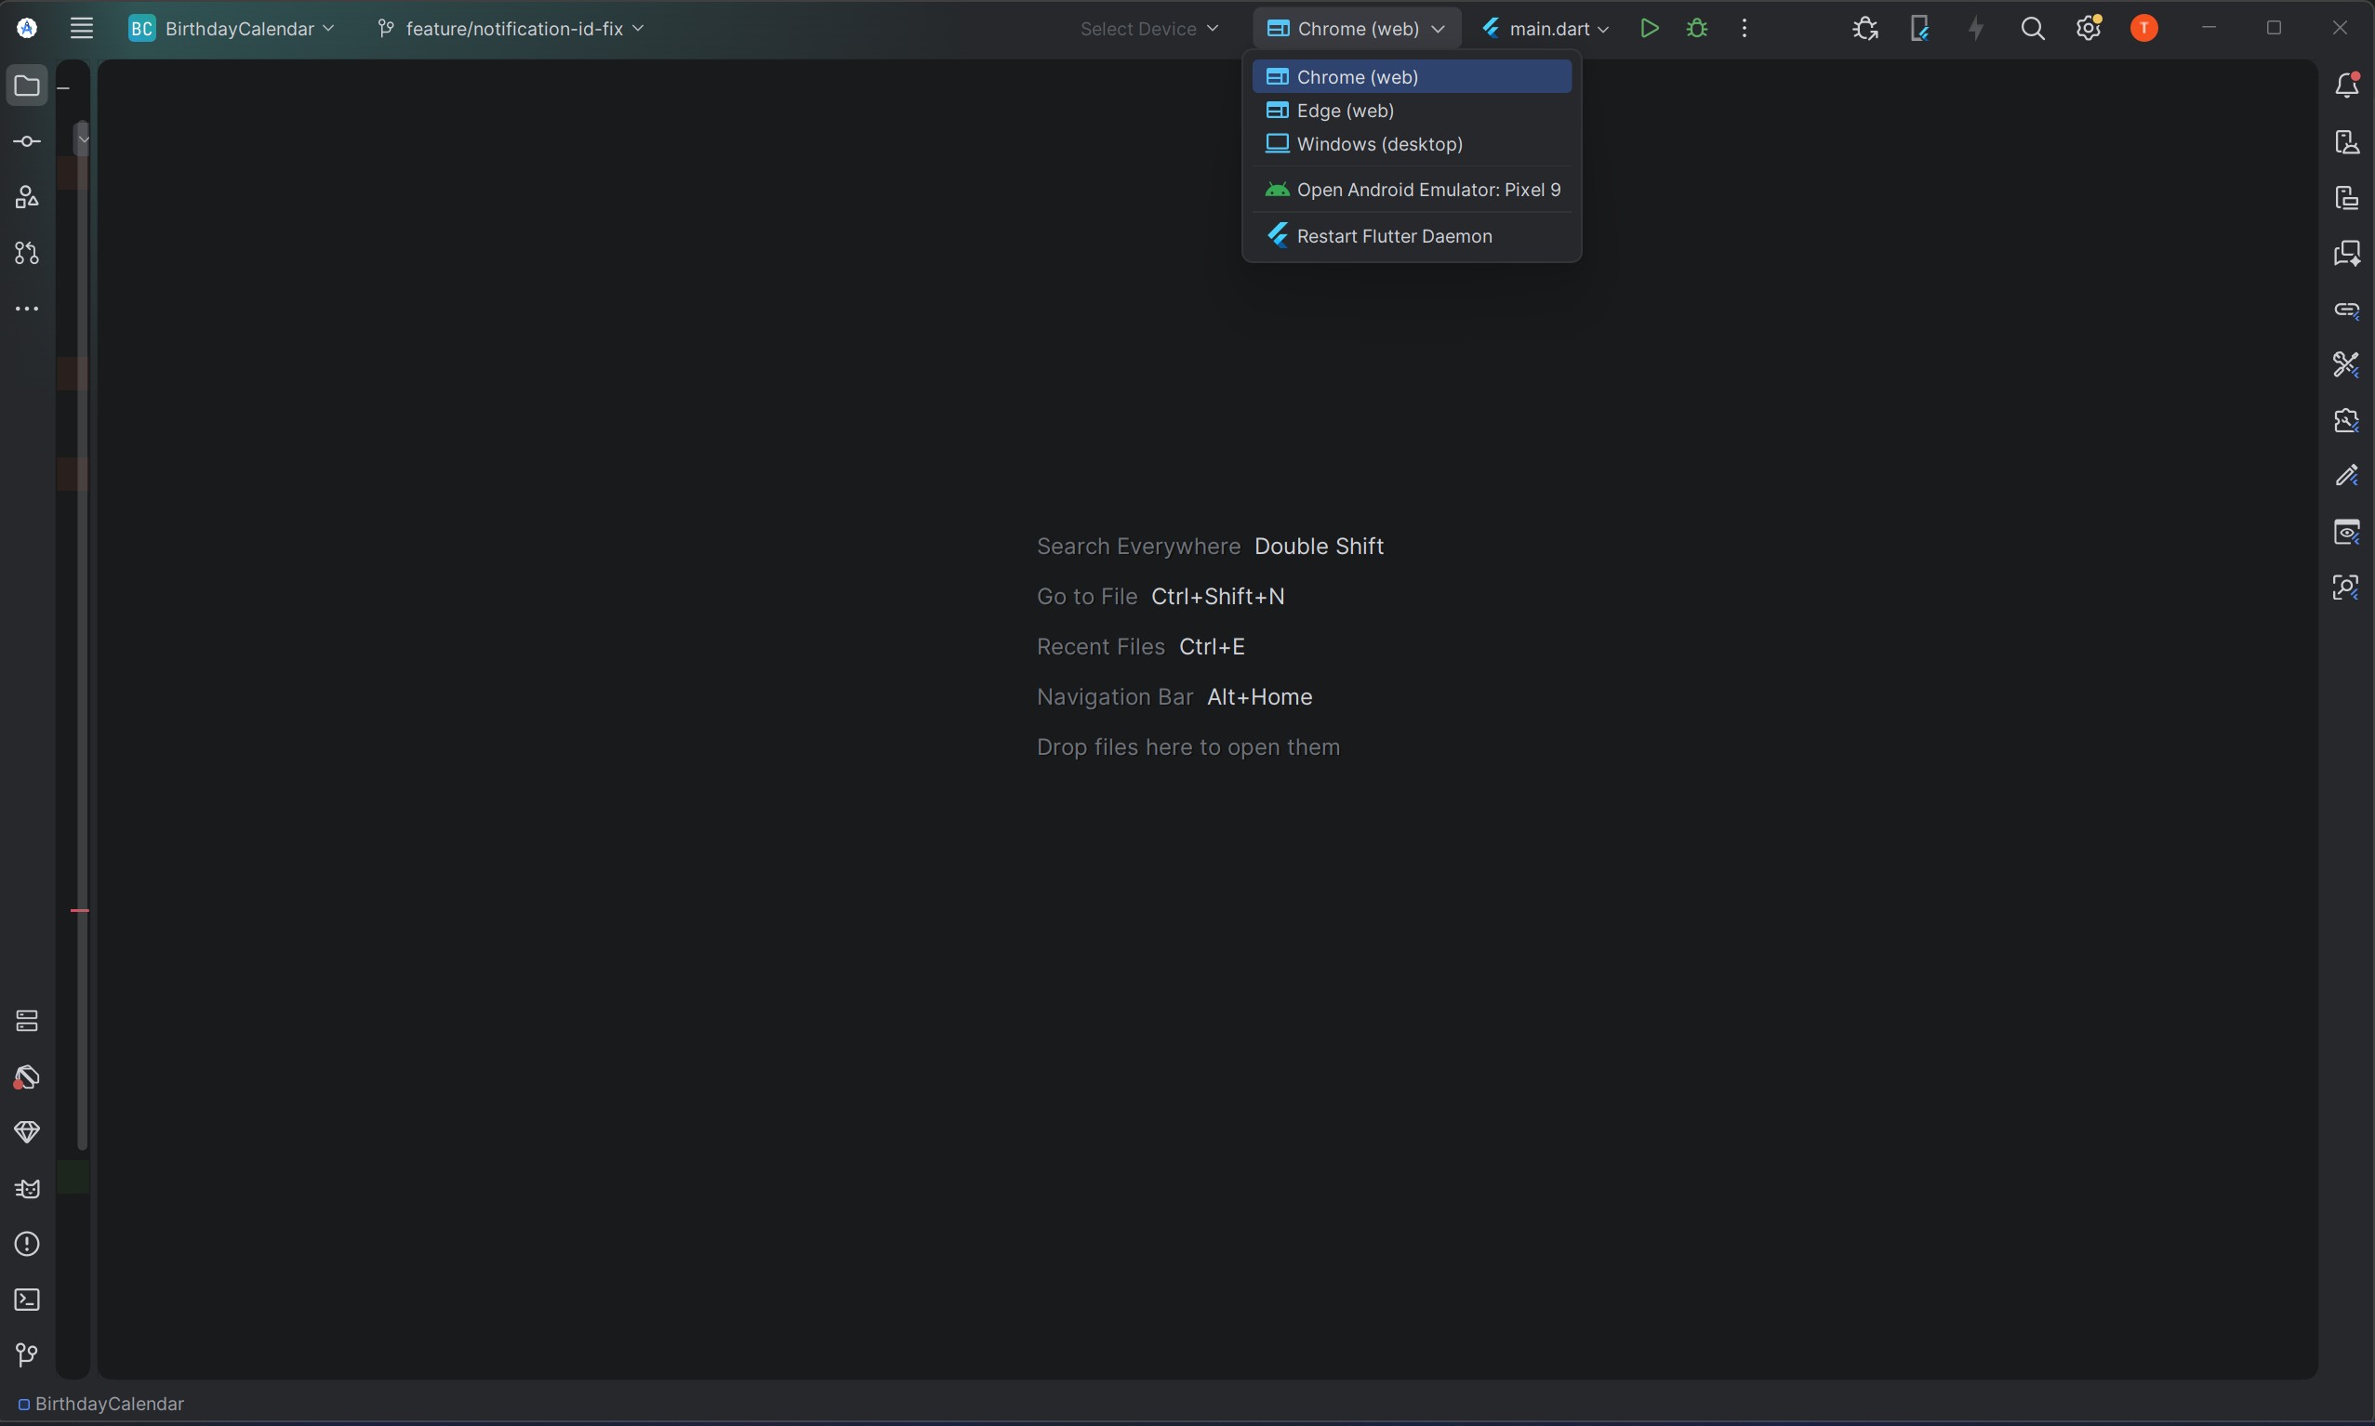The width and height of the screenshot is (2375, 1426).
Task: Debug main.dart with the bug icon
Action: [1697, 29]
